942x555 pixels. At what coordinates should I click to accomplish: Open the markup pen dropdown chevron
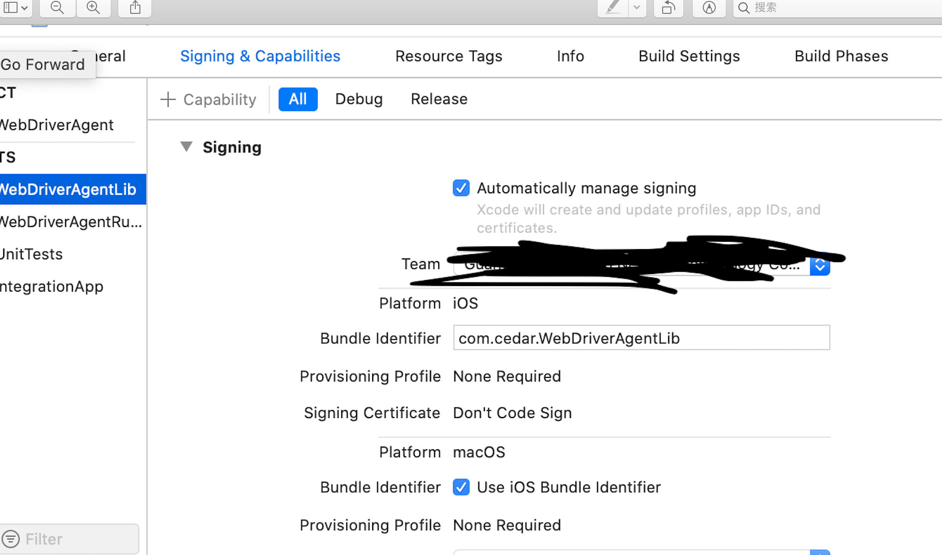(x=637, y=7)
